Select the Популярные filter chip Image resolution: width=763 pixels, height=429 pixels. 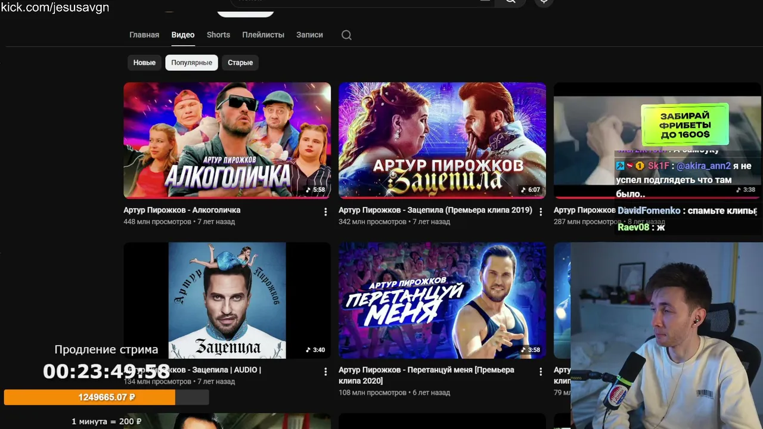[191, 63]
